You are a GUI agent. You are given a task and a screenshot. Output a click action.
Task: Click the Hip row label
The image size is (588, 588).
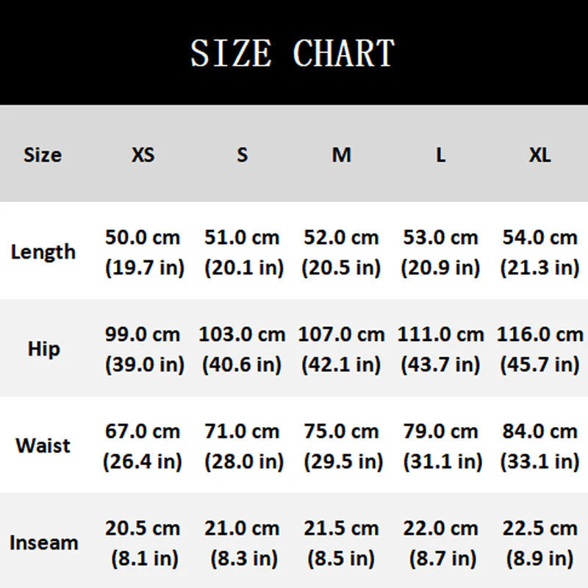(43, 348)
